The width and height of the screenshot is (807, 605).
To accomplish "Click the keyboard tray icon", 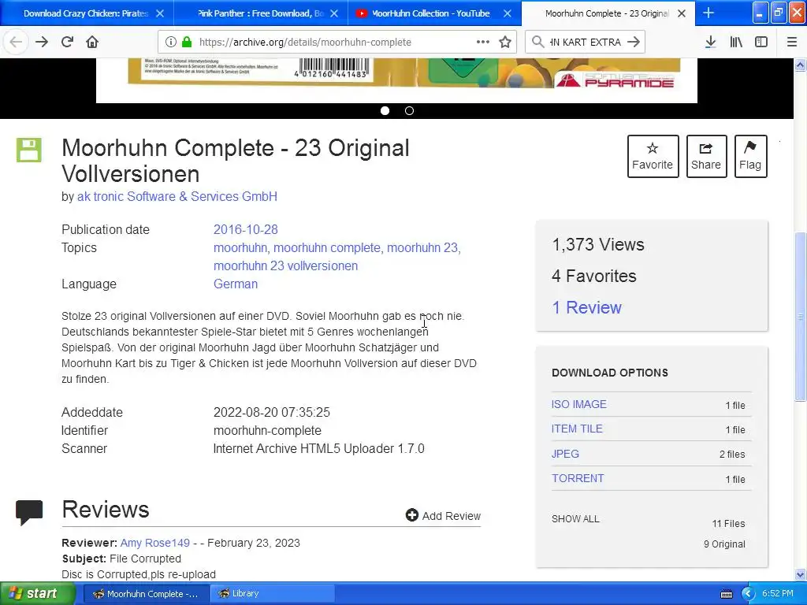I will point(726,594).
